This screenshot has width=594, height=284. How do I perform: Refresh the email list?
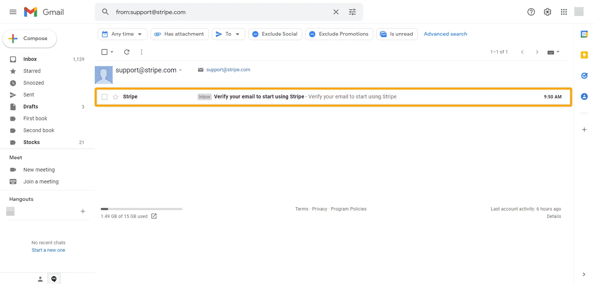coord(127,52)
